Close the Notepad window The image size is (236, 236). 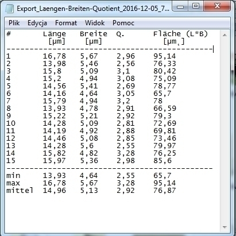pos(217,6)
